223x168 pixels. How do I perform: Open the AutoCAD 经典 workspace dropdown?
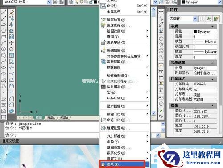pyautogui.click(x=49, y=2)
